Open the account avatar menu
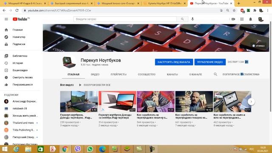Image resolution: width=272 pixels, height=153 pixels. 261,19
